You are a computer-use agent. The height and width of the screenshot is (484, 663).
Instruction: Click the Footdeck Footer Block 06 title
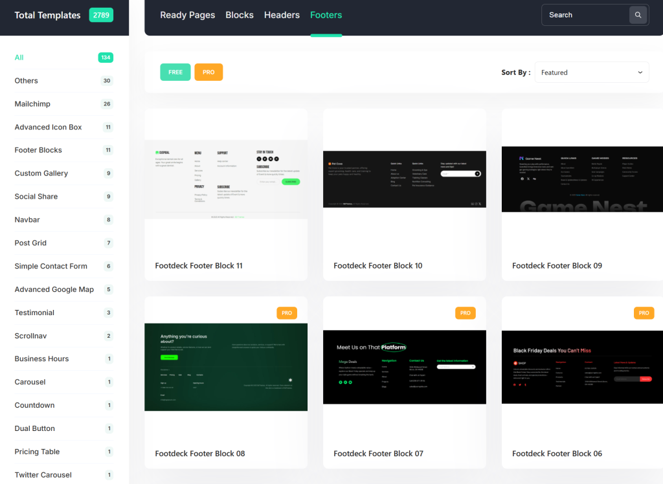tap(557, 454)
